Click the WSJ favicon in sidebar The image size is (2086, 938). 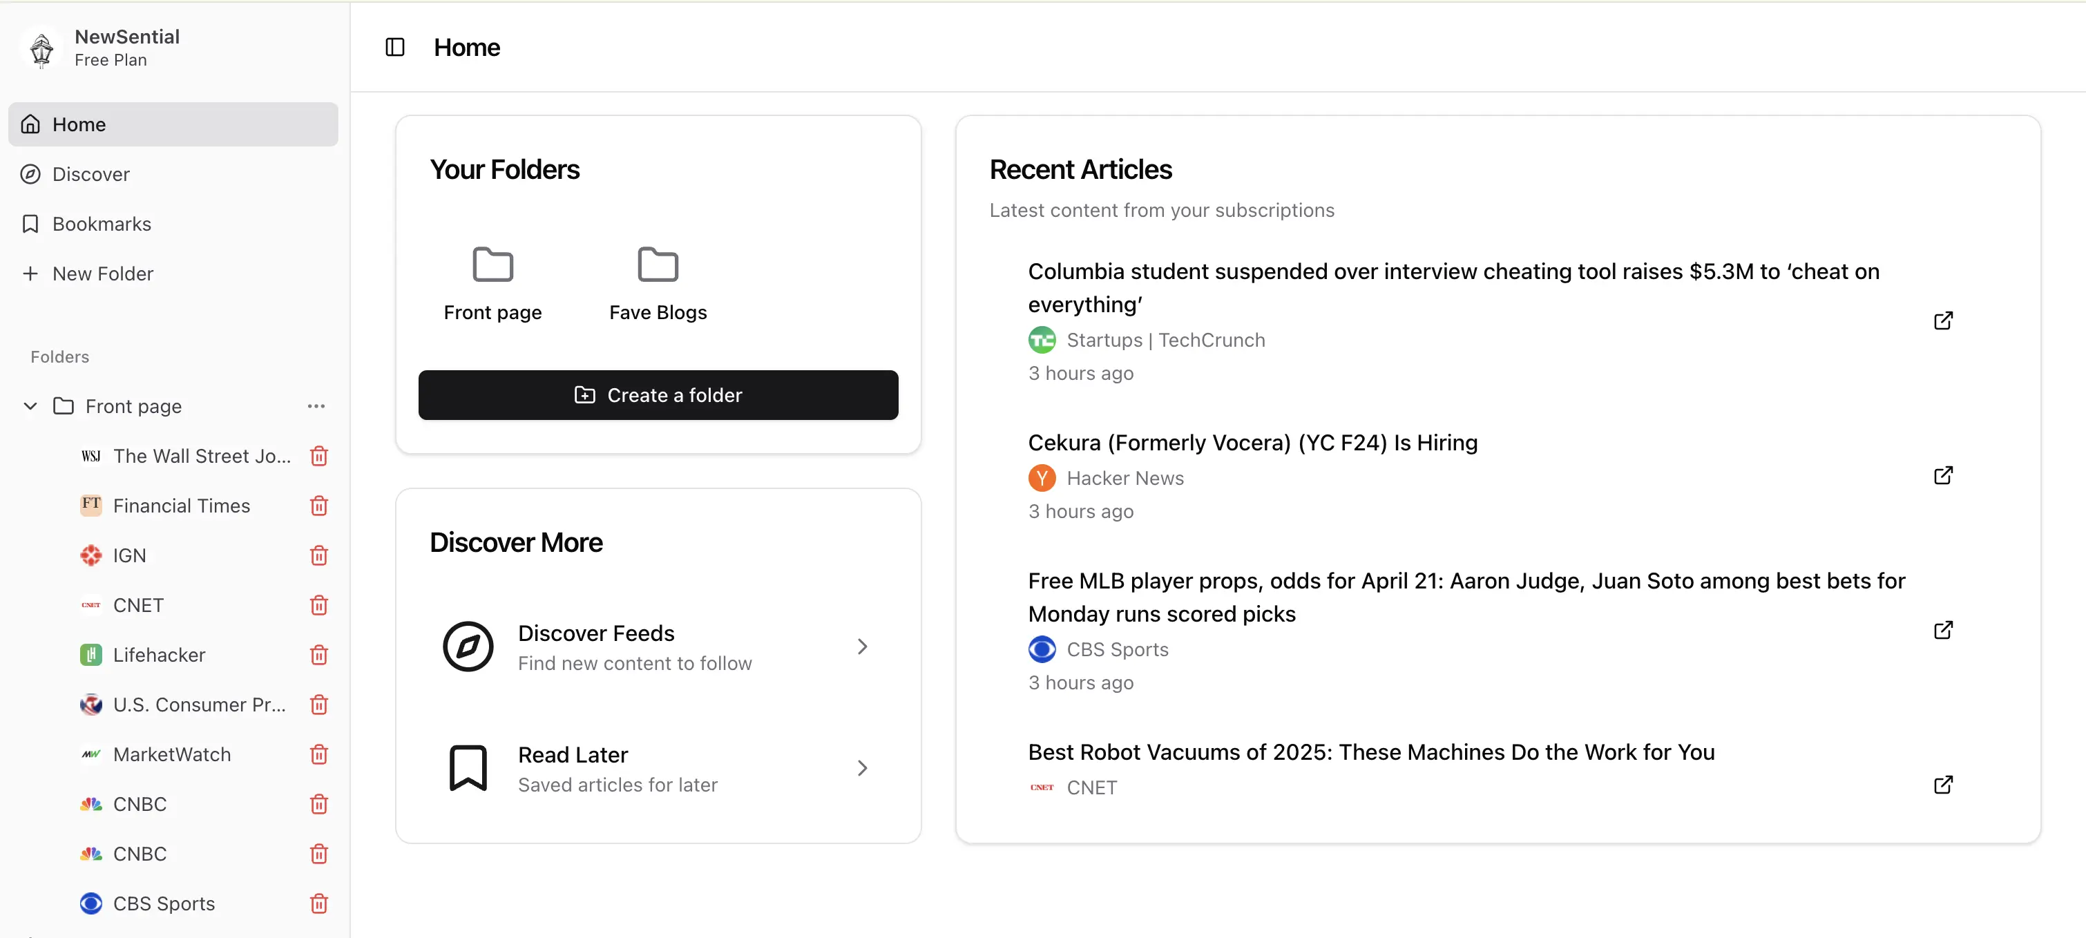[90, 456]
